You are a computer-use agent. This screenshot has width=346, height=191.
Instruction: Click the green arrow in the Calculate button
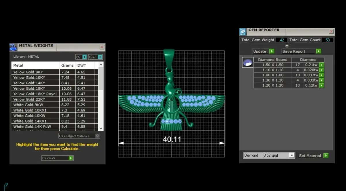[x=71, y=158]
